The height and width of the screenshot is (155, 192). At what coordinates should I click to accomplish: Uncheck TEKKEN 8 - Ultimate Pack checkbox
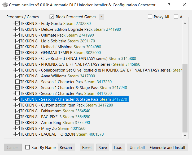coord(18,35)
